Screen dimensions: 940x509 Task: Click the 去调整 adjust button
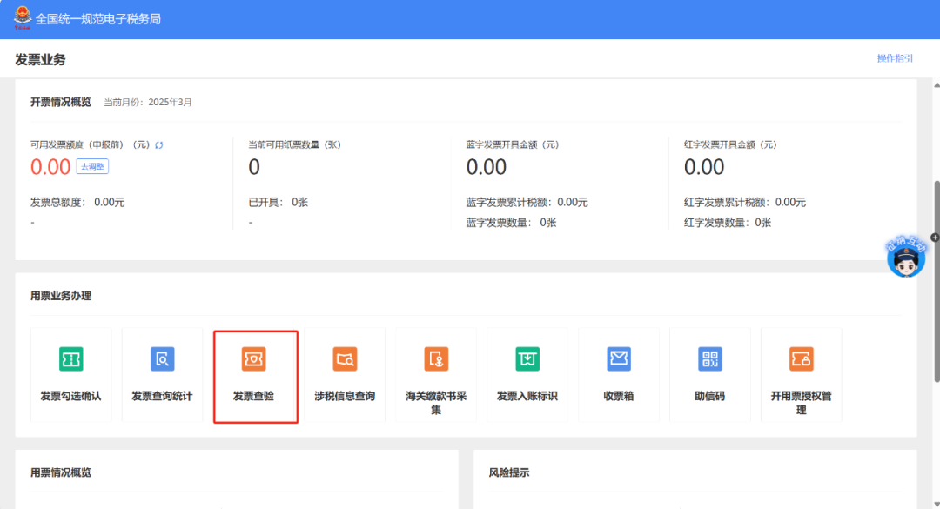coord(92,166)
